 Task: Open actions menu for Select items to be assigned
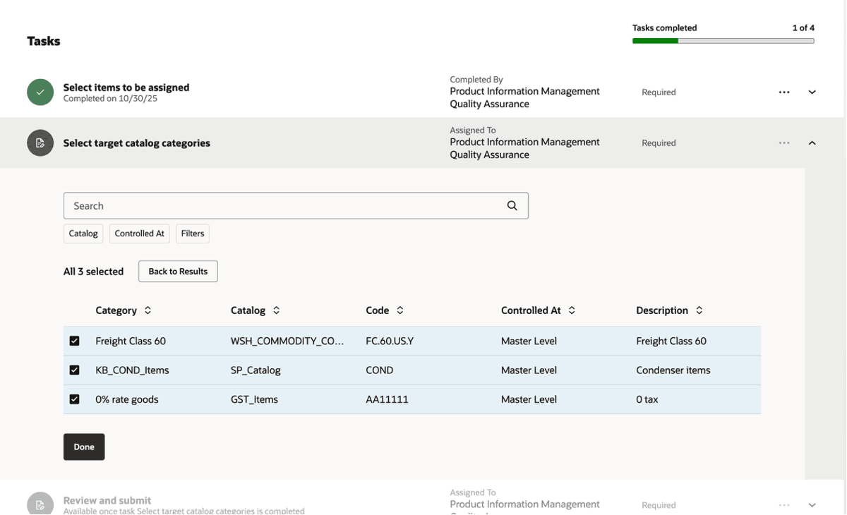point(783,92)
